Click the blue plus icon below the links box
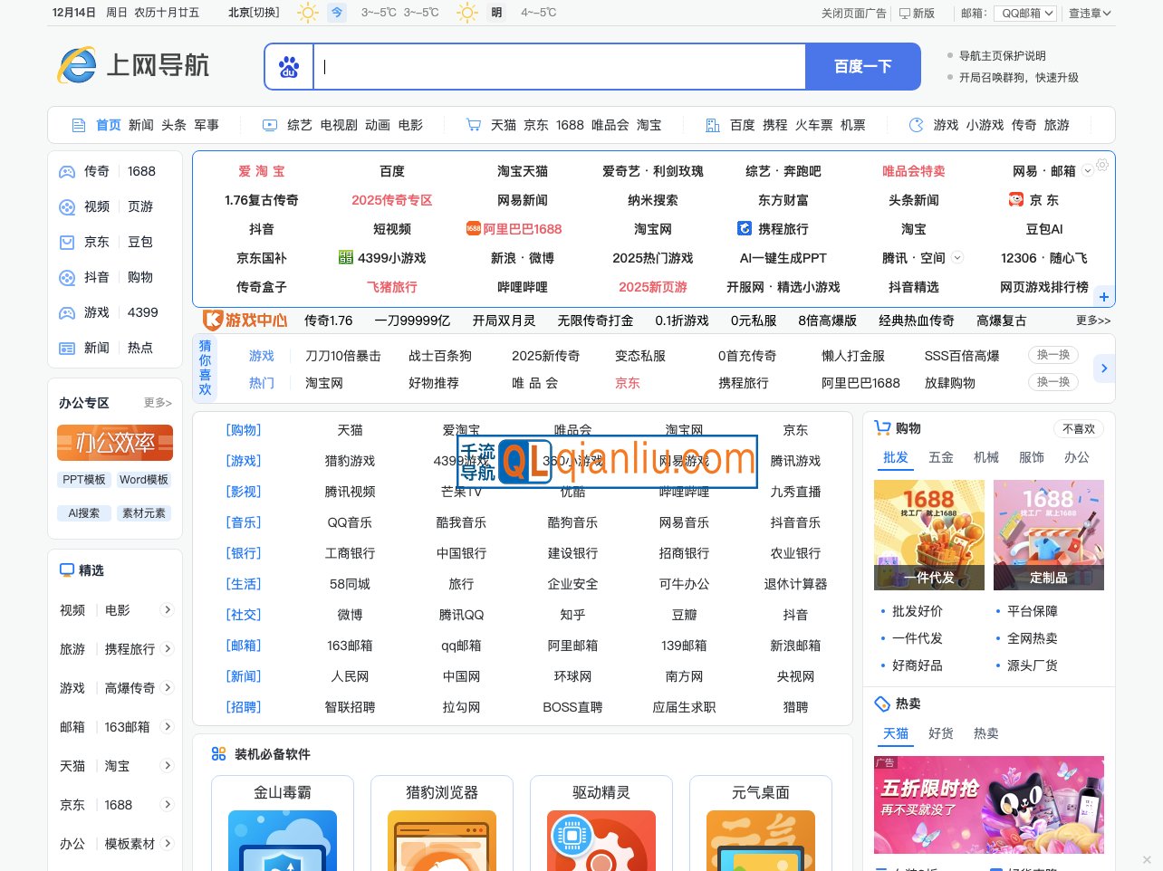This screenshot has width=1163, height=871. point(1103,297)
